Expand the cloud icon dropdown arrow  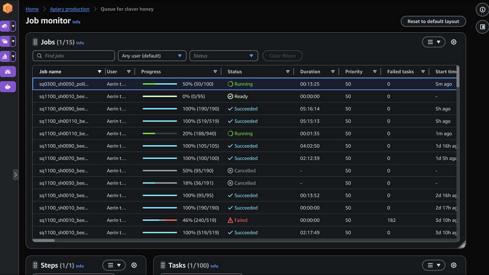[13, 26]
